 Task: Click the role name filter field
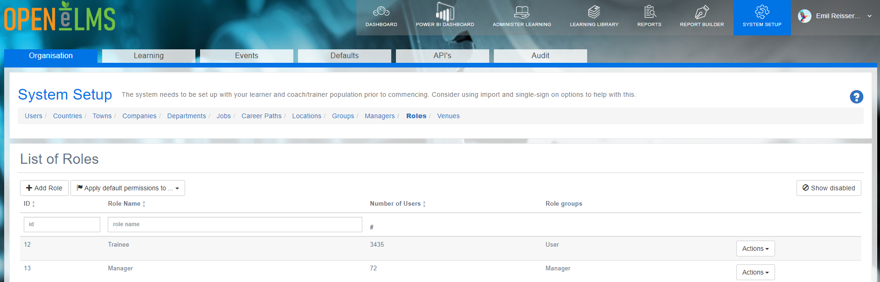[x=235, y=224]
